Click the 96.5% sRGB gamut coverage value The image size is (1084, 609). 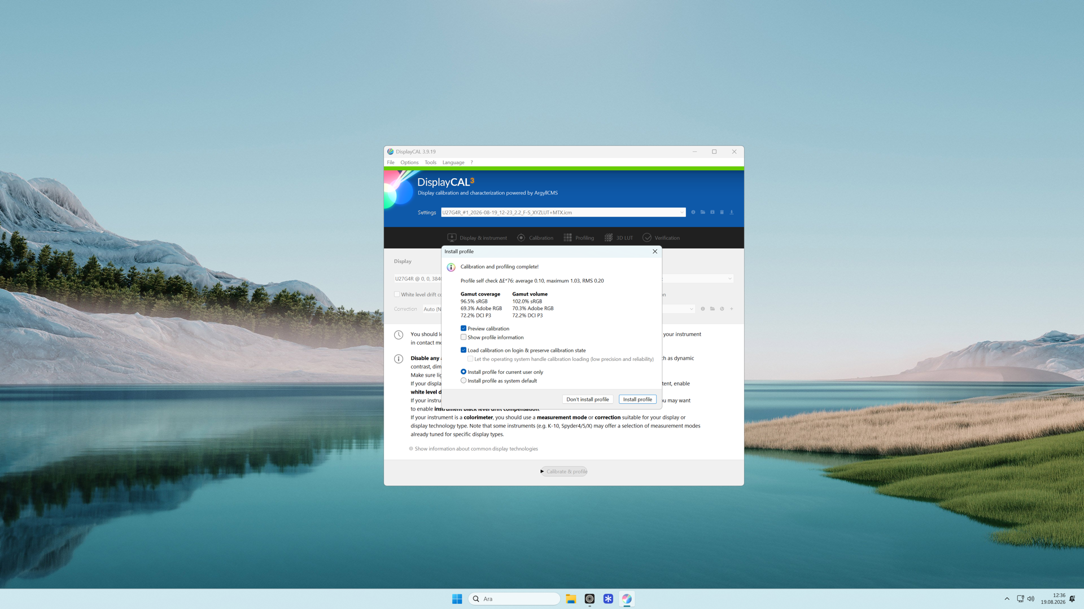474,302
